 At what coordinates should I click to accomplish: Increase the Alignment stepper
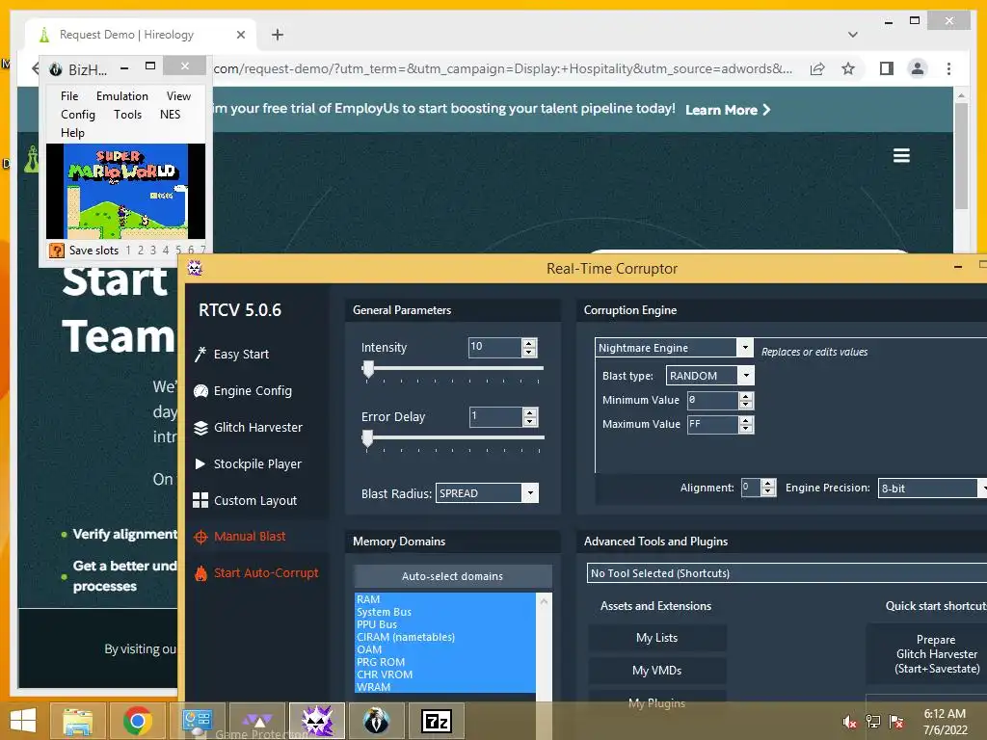(768, 484)
